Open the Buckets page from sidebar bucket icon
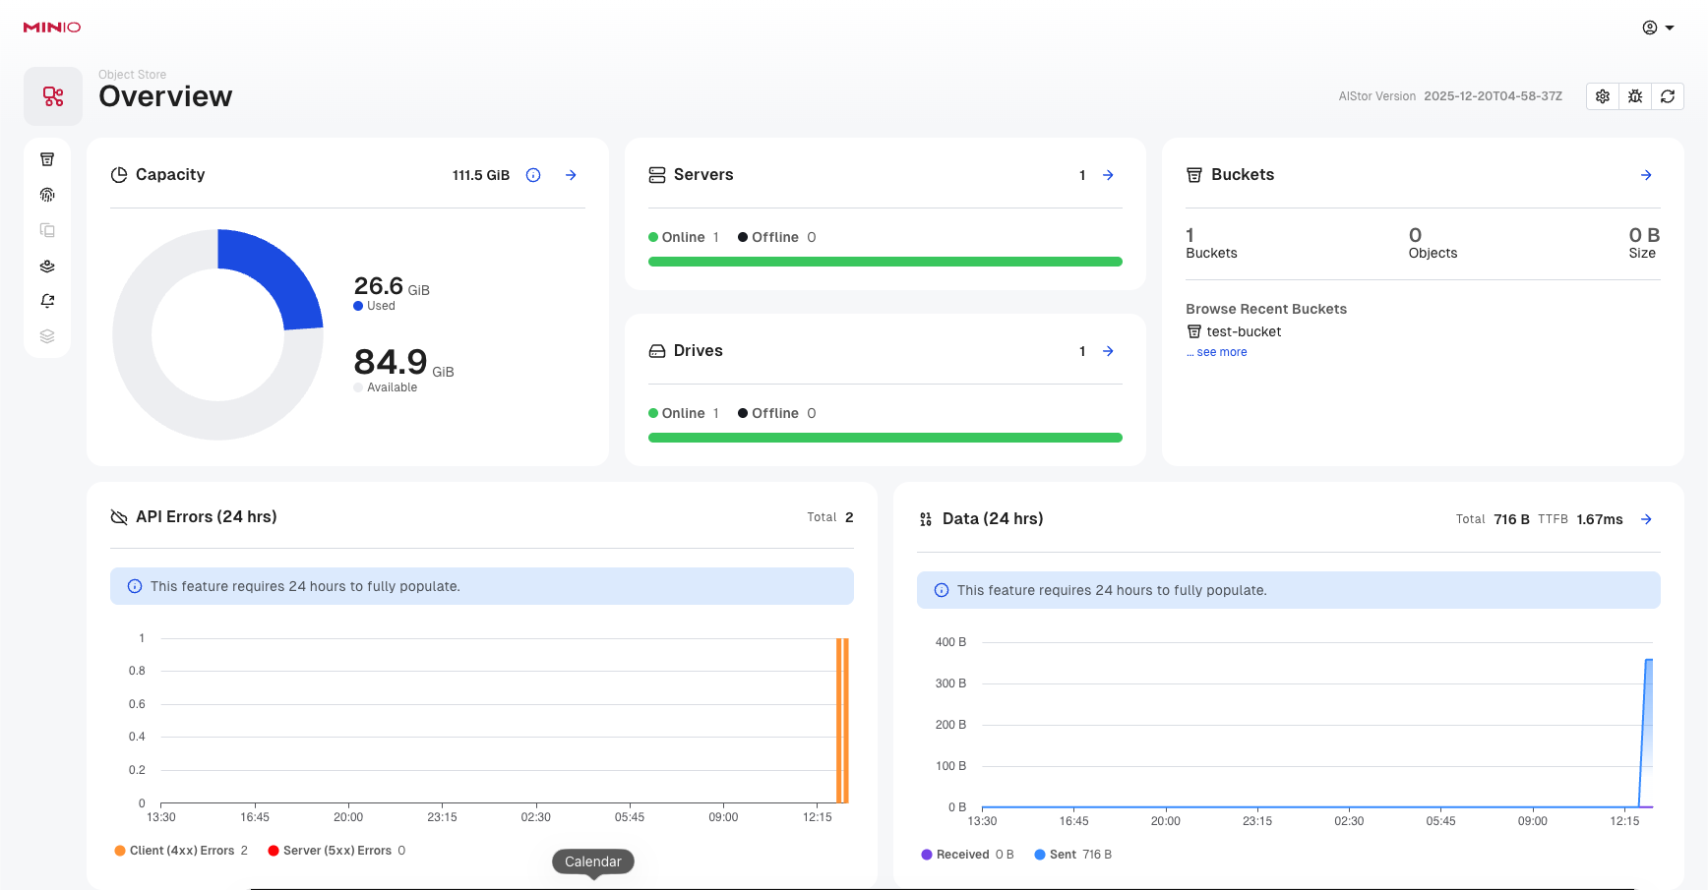The width and height of the screenshot is (1708, 890). coord(47,159)
